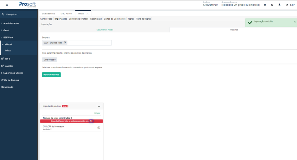
Task: Click selecione um grupo ou empresa
Action: (241, 5)
